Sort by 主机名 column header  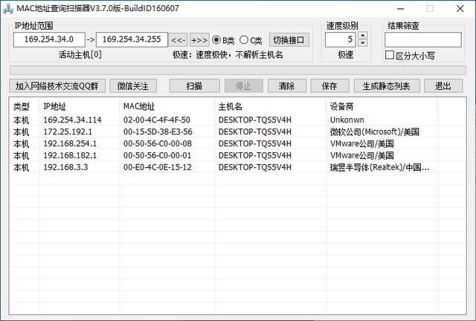[271, 106]
